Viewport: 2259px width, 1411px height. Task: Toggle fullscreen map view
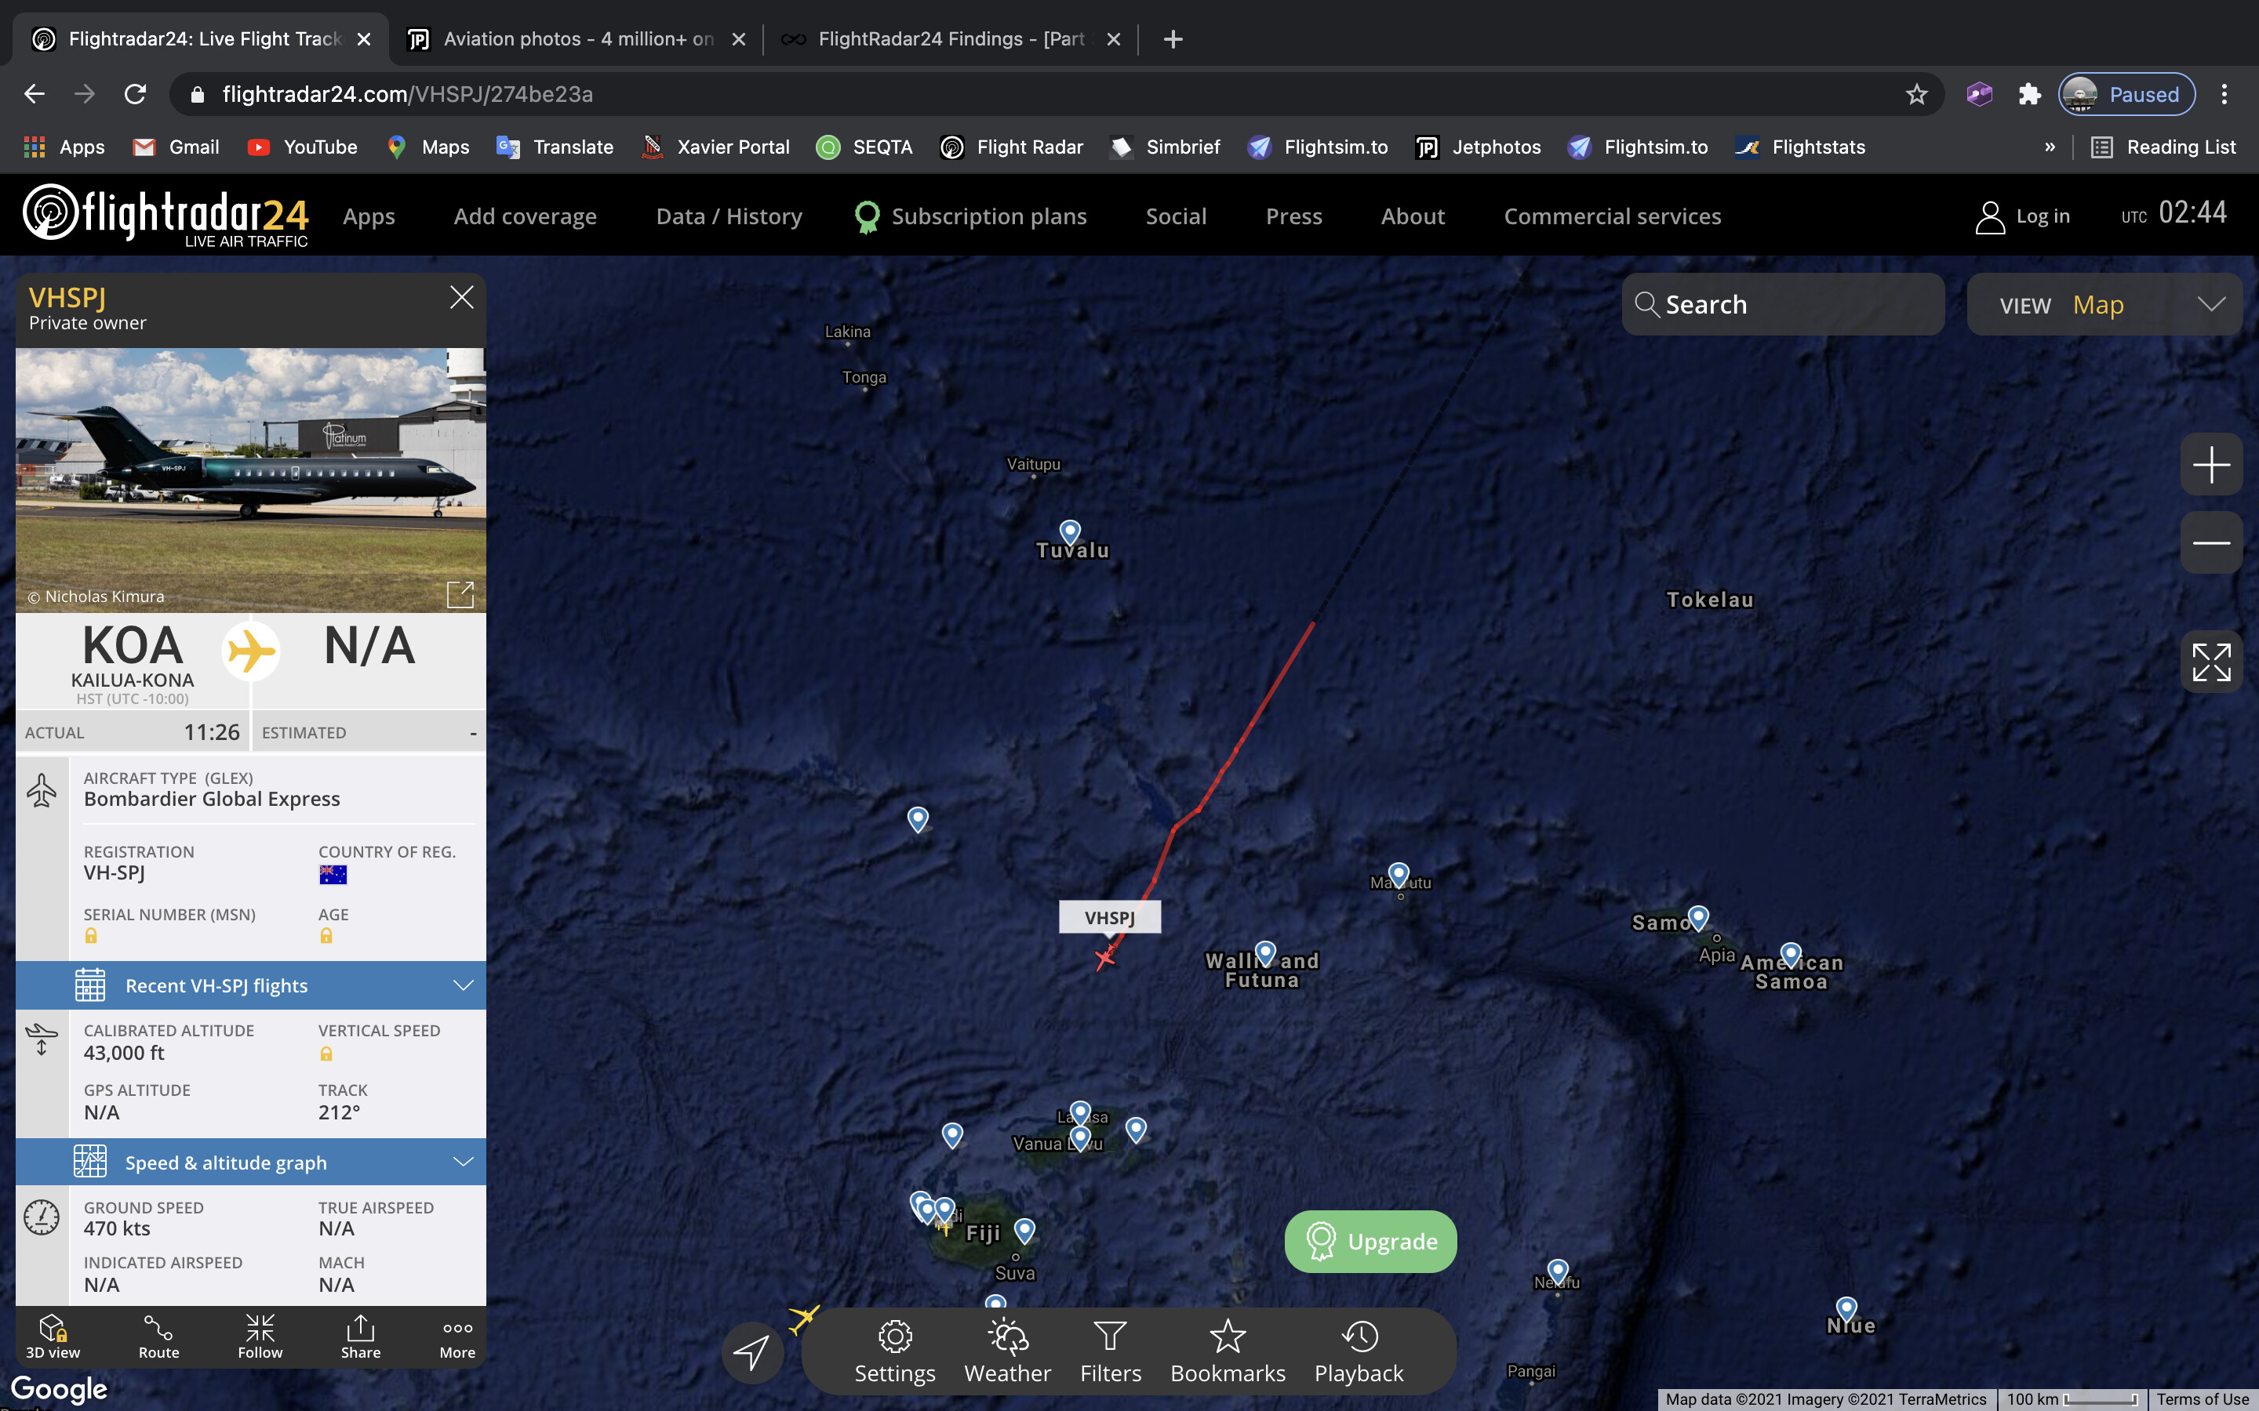pos(2210,662)
